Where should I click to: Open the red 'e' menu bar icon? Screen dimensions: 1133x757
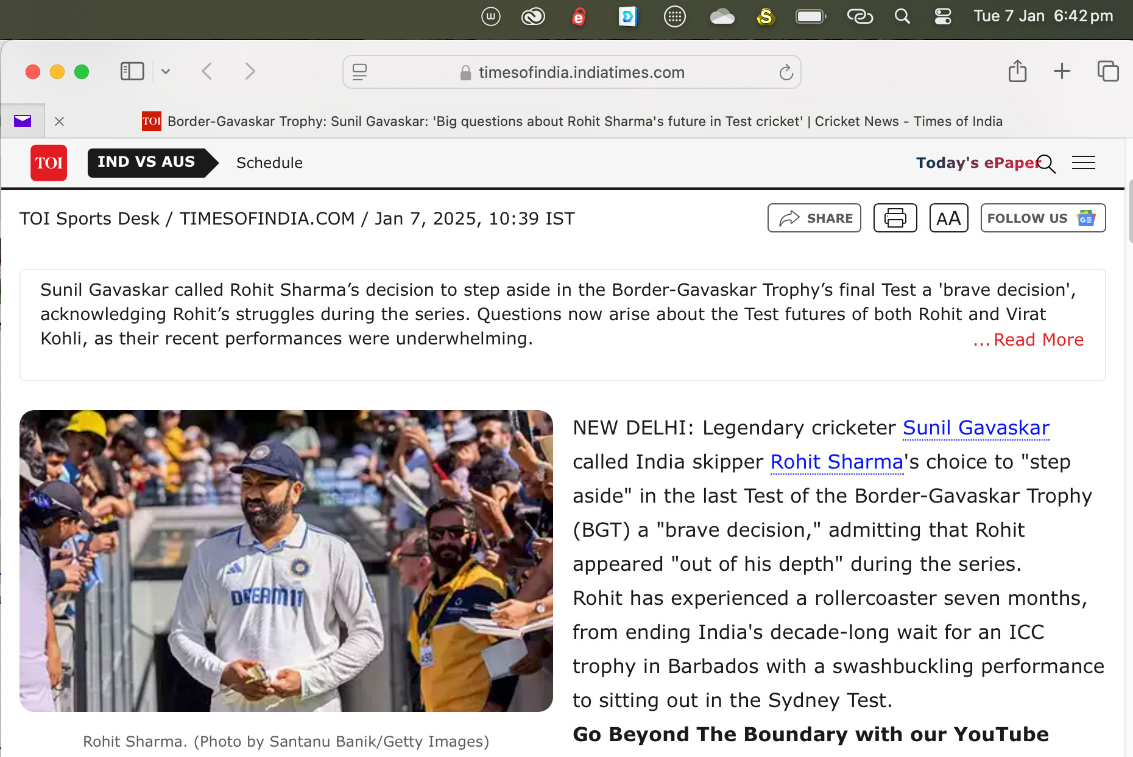579,16
